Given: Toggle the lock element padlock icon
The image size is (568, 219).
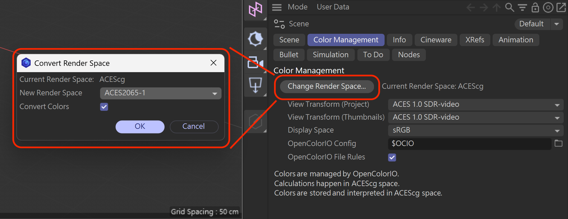Looking at the screenshot, I should 535,7.
